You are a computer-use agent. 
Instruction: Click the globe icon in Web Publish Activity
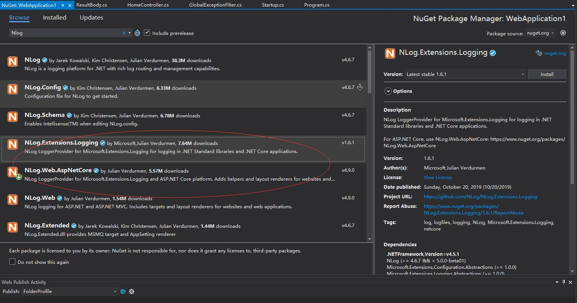point(123,291)
